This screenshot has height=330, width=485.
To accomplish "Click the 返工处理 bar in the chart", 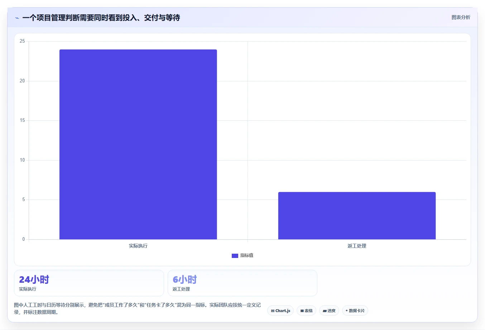I will tap(357, 216).
